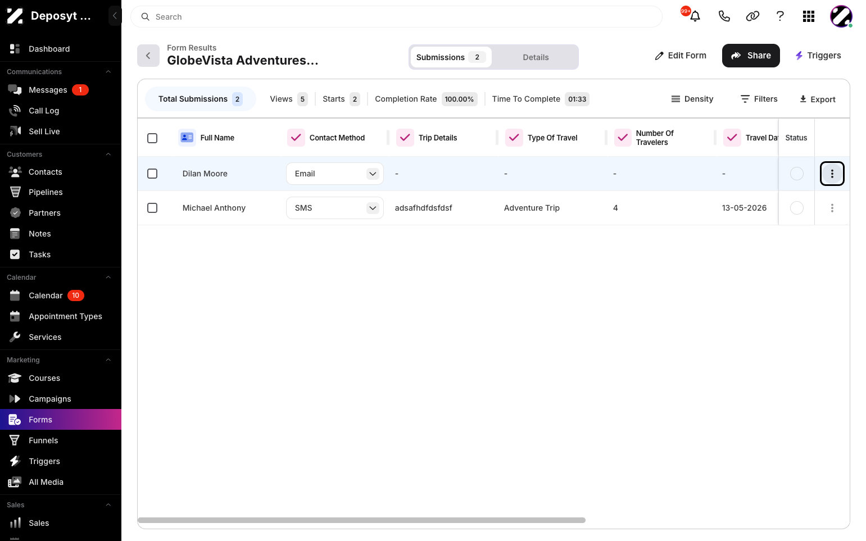
Task: Open Funnels in the sidebar
Action: 61,440
